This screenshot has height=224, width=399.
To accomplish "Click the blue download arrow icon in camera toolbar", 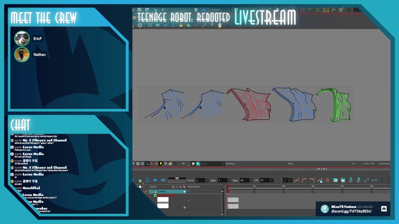I will [173, 25].
